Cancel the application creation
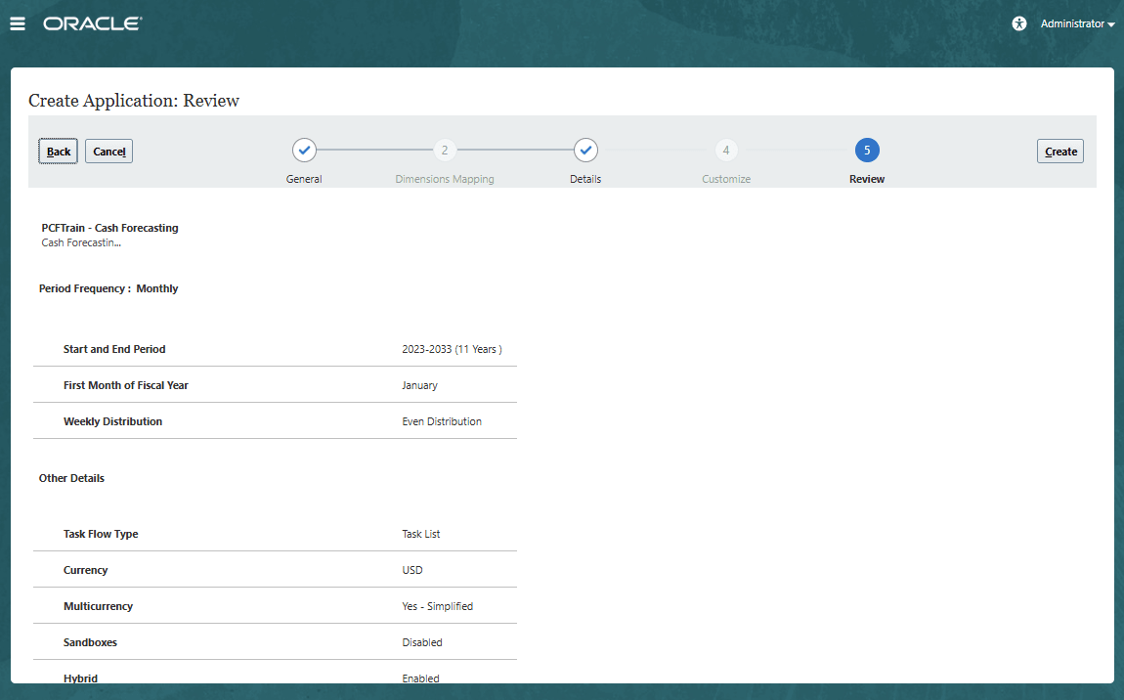 [108, 152]
